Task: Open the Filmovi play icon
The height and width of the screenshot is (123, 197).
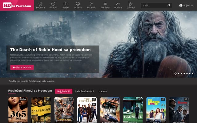Action: (x=53, y=4)
